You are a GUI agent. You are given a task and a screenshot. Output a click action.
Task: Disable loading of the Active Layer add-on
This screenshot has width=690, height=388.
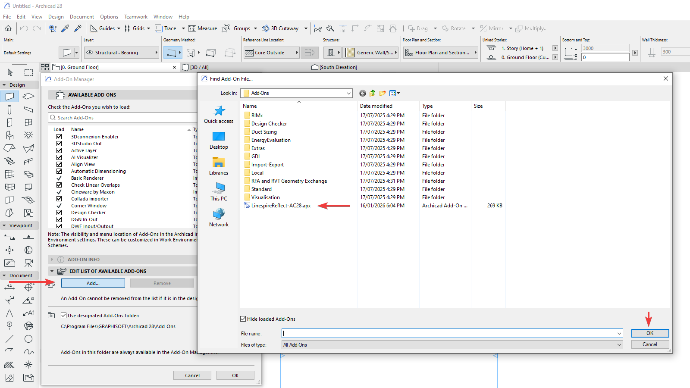click(x=59, y=150)
